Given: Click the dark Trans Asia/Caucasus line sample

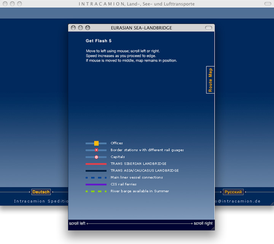Looking at the screenshot, I should pos(96,171).
